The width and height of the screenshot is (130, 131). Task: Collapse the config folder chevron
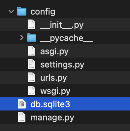pyautogui.click(x=11, y=12)
